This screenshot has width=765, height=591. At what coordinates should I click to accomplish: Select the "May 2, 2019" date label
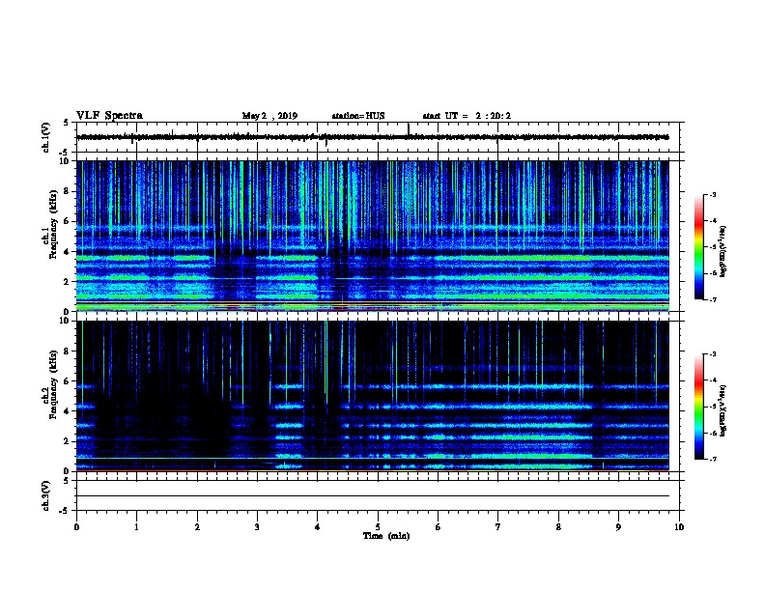269,116
